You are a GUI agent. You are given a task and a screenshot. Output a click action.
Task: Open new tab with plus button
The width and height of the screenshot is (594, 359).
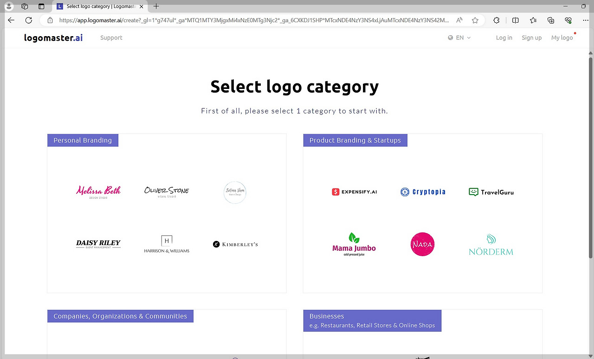click(156, 6)
